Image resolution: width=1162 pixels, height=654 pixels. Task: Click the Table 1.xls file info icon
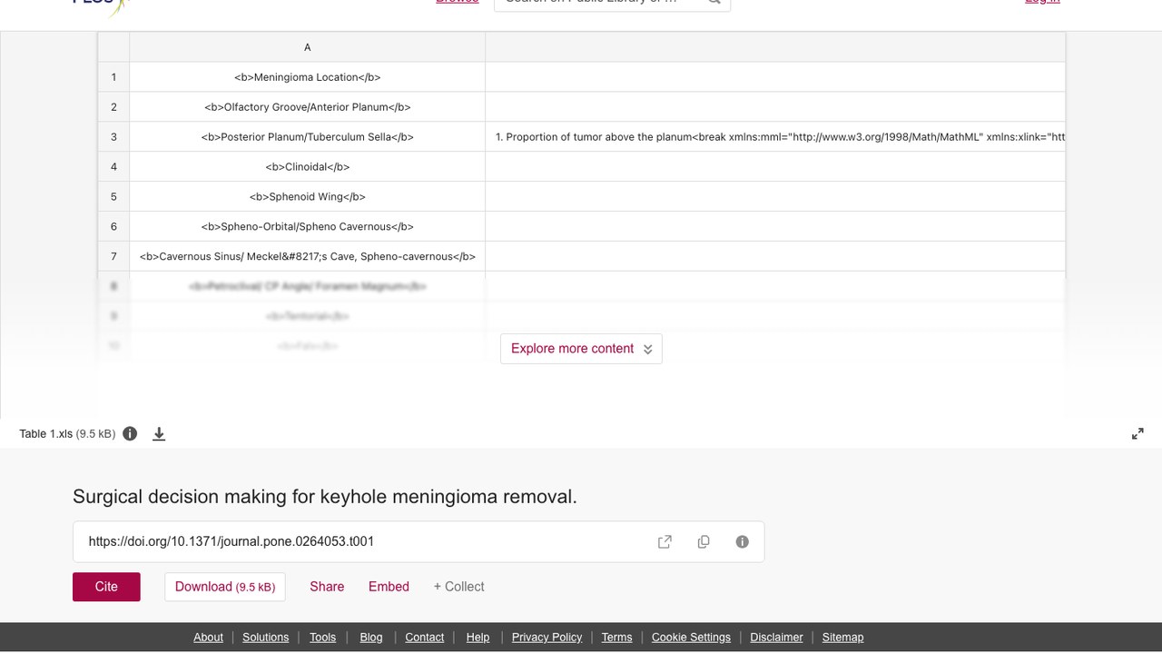[130, 433]
